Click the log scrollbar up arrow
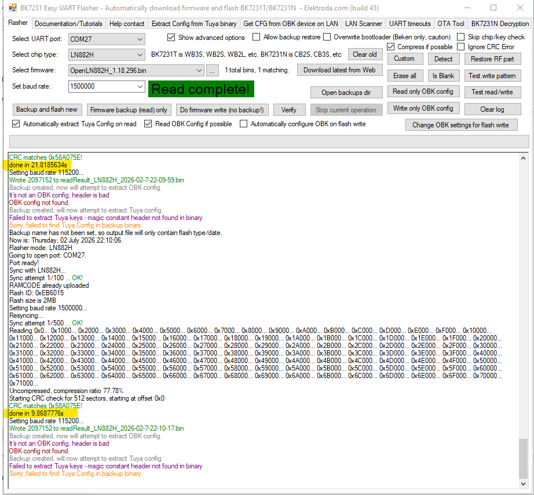 click(523, 158)
